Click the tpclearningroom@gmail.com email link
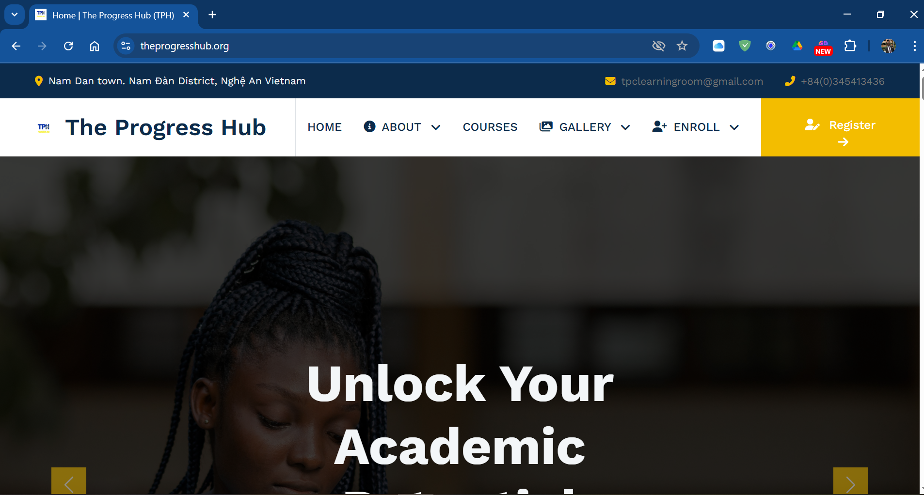924x495 pixels. point(692,81)
